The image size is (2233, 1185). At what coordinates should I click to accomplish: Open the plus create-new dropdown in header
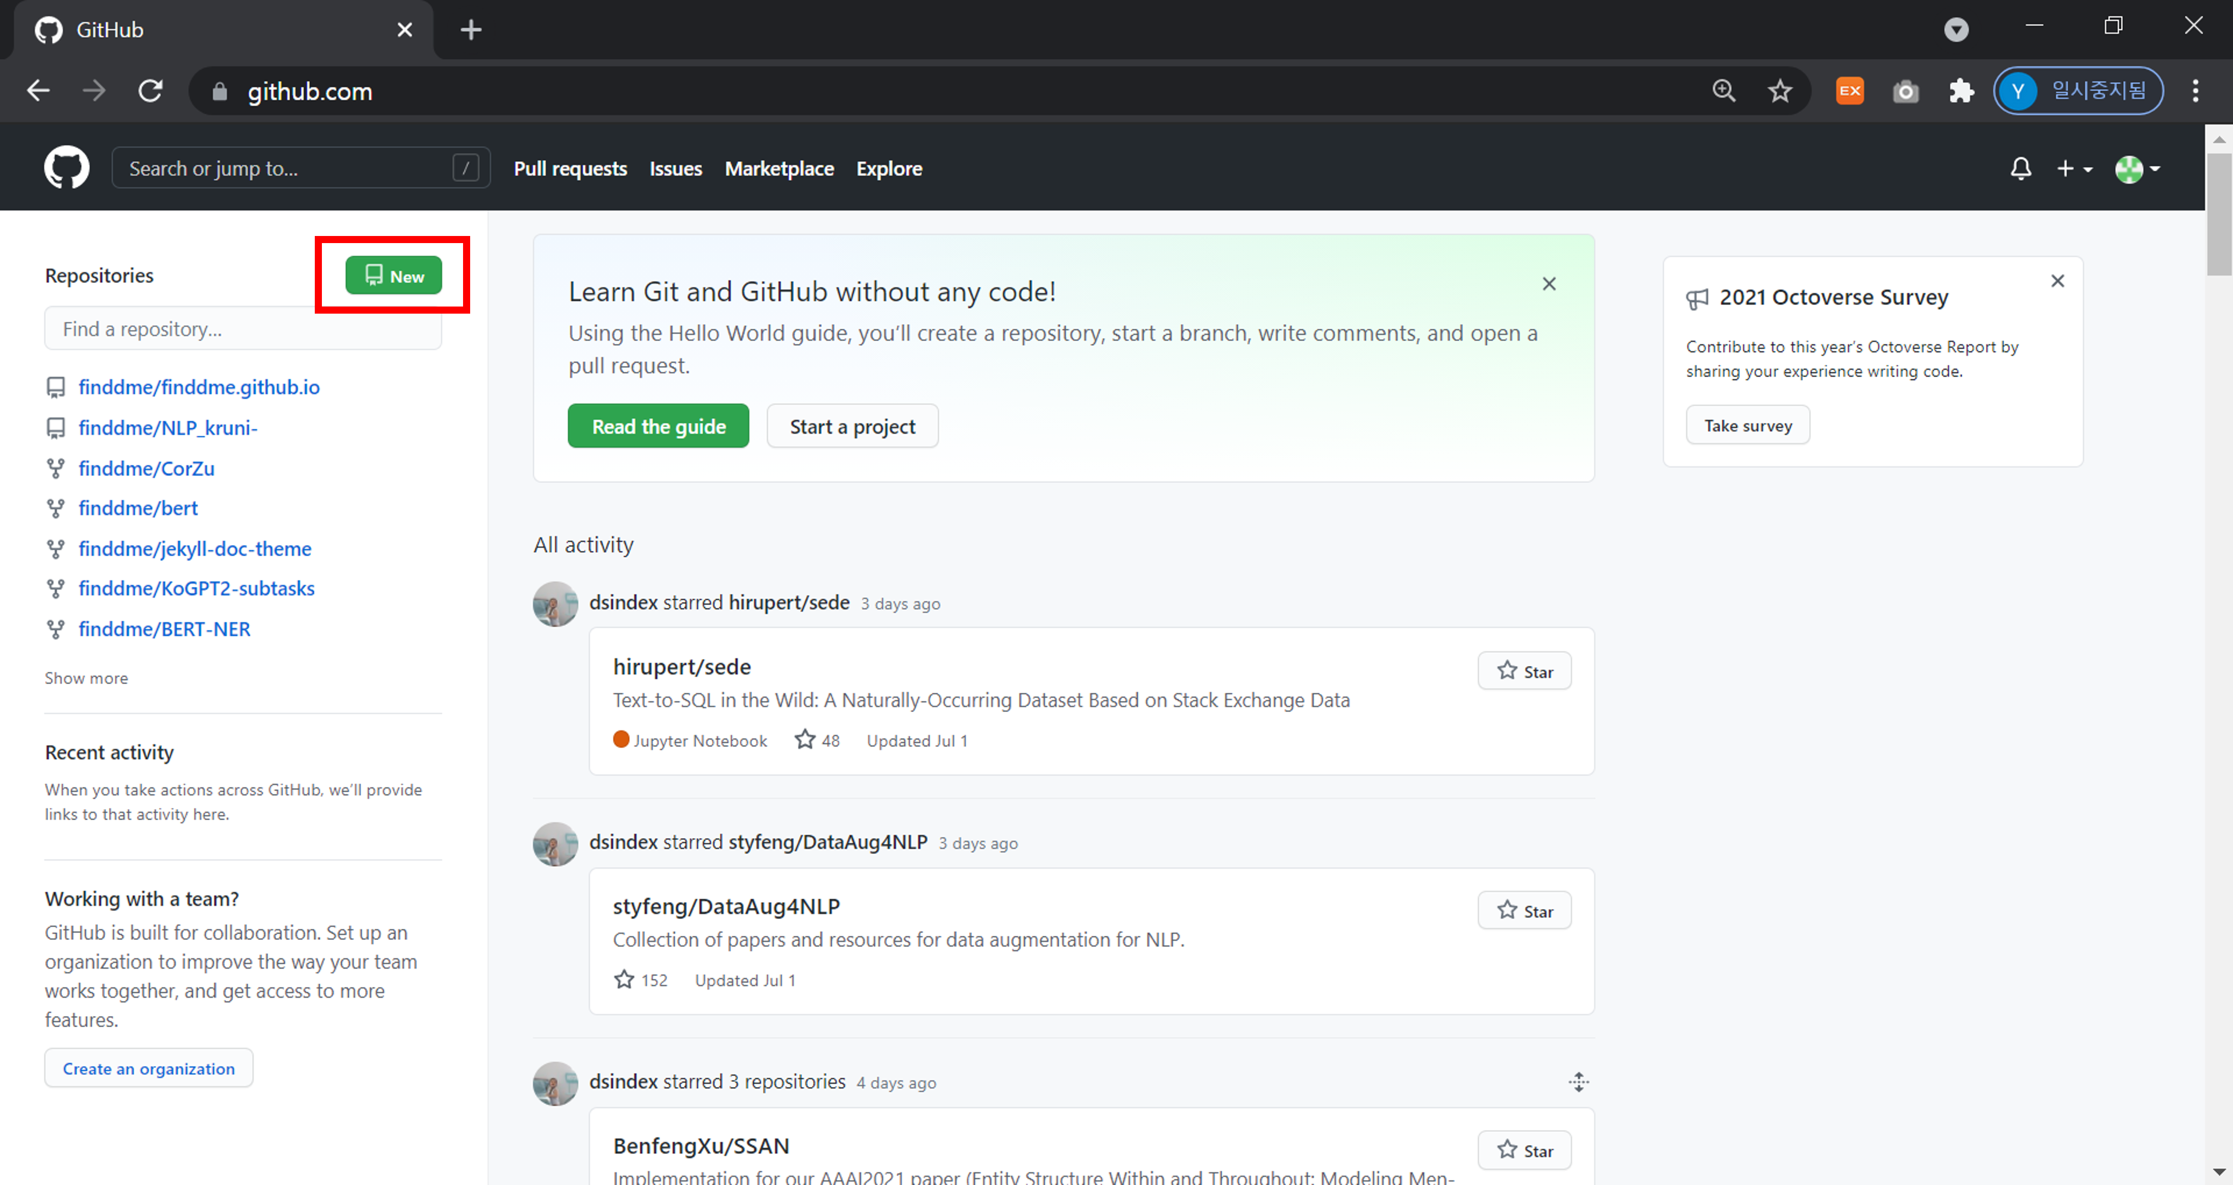[2075, 168]
